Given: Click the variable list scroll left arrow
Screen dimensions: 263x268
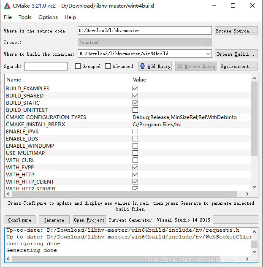Looking at the screenshot, I should (x=8, y=194).
